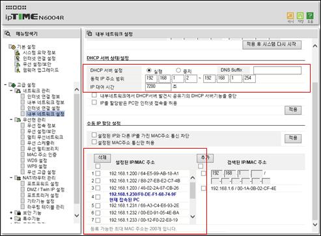Screen dimensions: 321x236
Task: Click the menu search magnifier icon
Action: (x=8, y=34)
